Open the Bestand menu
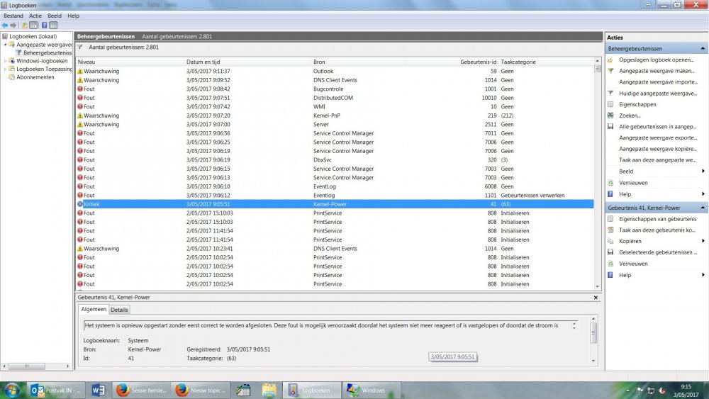This screenshot has width=709, height=399. 13,16
